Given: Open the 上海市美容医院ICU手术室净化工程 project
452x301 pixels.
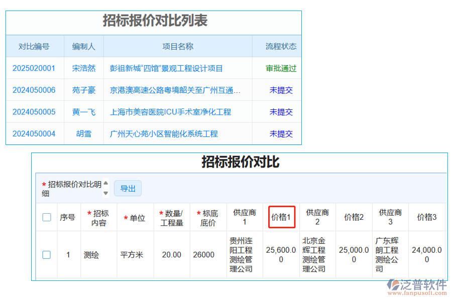Looking at the screenshot, I should pos(172,112).
